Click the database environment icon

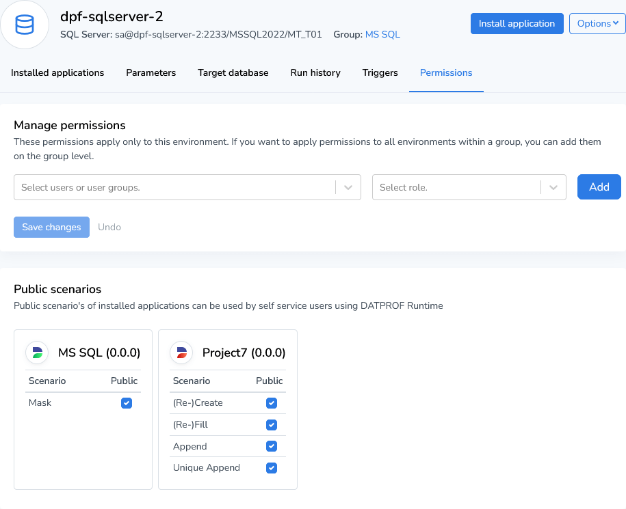(25, 25)
